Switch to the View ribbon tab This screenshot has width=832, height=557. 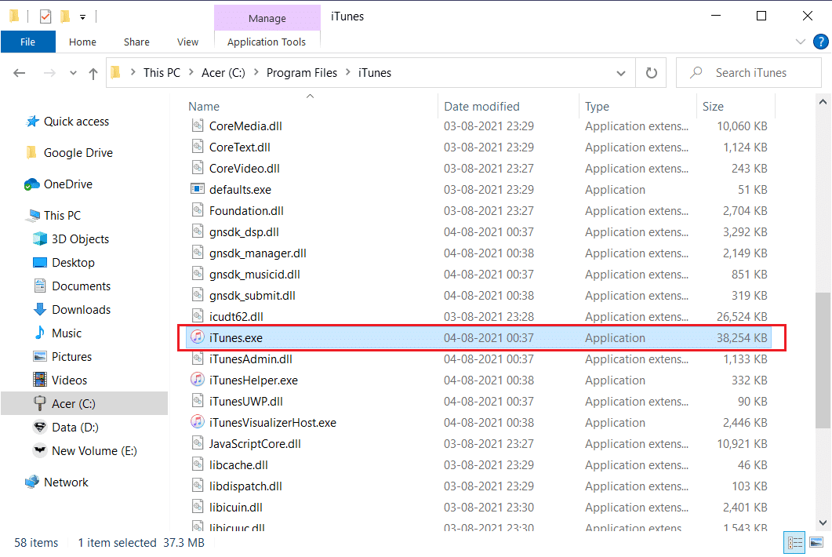(187, 42)
